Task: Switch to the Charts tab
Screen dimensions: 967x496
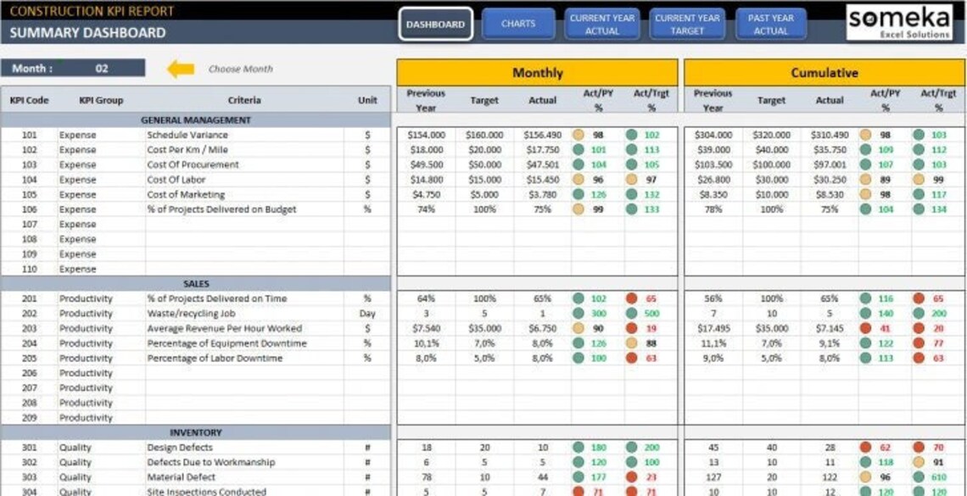Action: [518, 24]
